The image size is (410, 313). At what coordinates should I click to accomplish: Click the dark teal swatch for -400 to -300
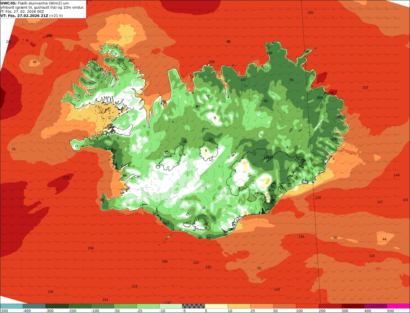(34, 306)
